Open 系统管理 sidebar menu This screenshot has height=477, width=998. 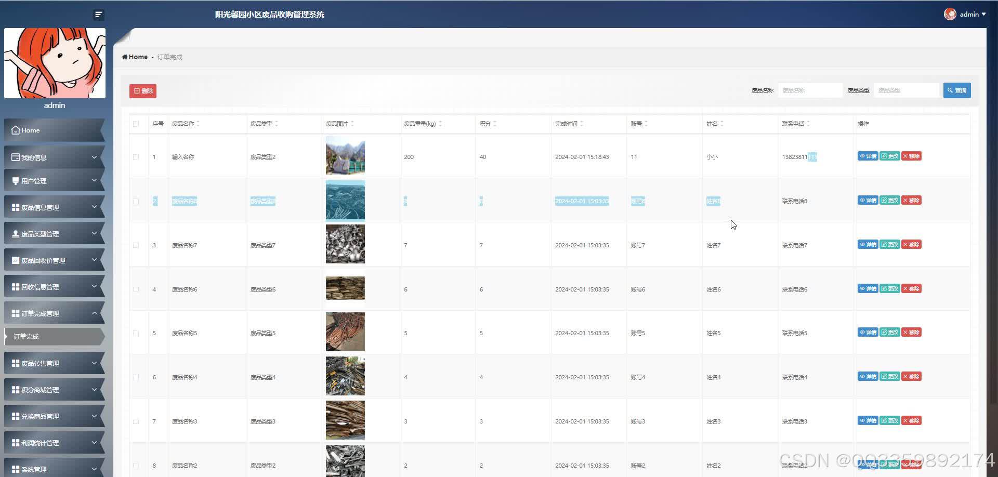tap(54, 469)
